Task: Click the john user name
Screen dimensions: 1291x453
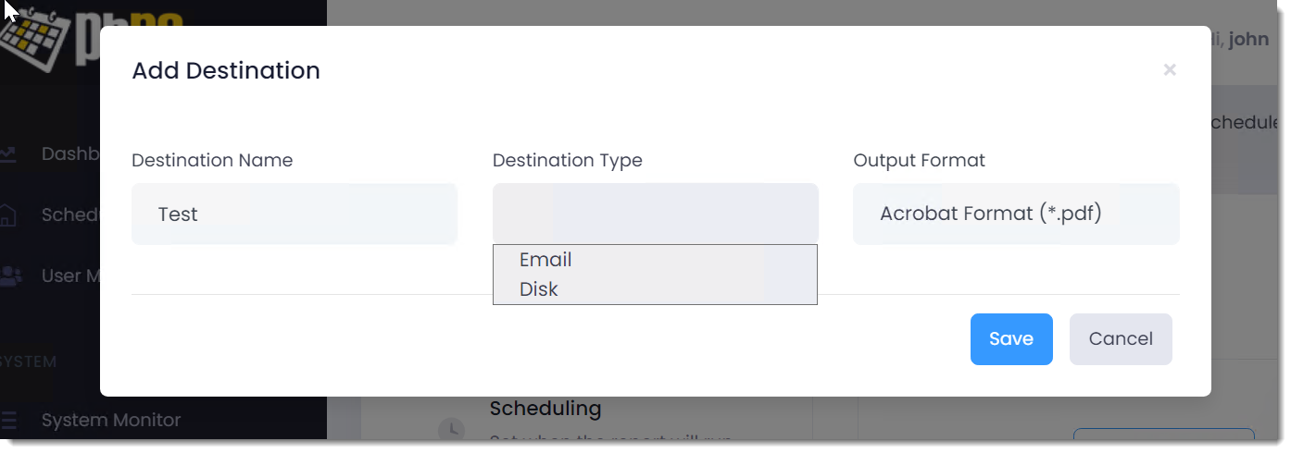Action: 1248,40
